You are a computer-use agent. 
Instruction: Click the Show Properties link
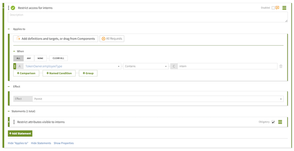tap(64, 143)
